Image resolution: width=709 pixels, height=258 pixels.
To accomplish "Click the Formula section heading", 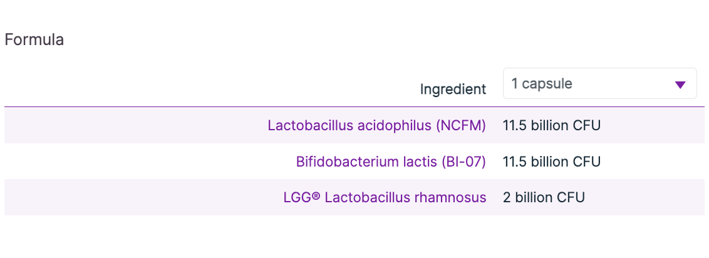I will point(34,40).
